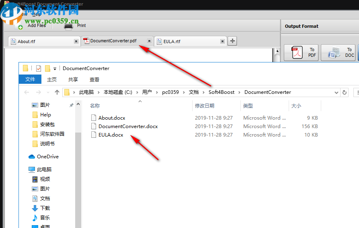359x228 pixels.
Task: Select the About.docx file
Action: [112, 118]
